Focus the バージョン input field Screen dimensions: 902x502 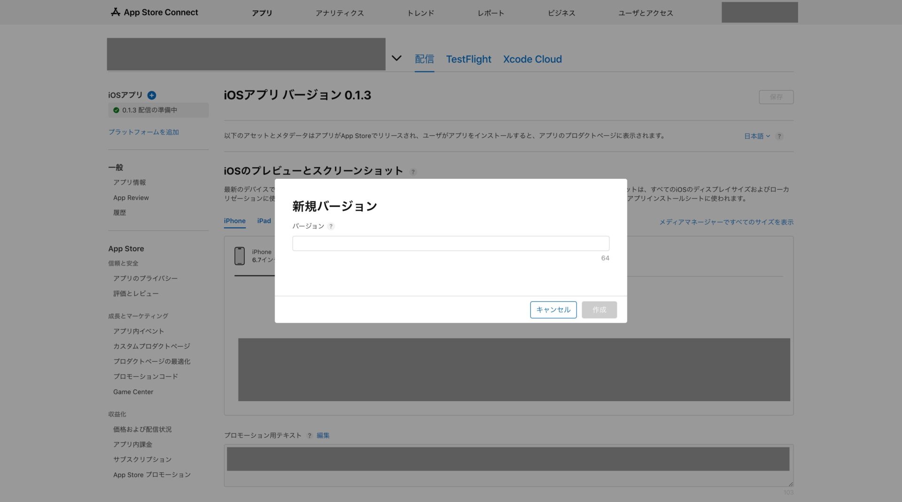click(451, 243)
